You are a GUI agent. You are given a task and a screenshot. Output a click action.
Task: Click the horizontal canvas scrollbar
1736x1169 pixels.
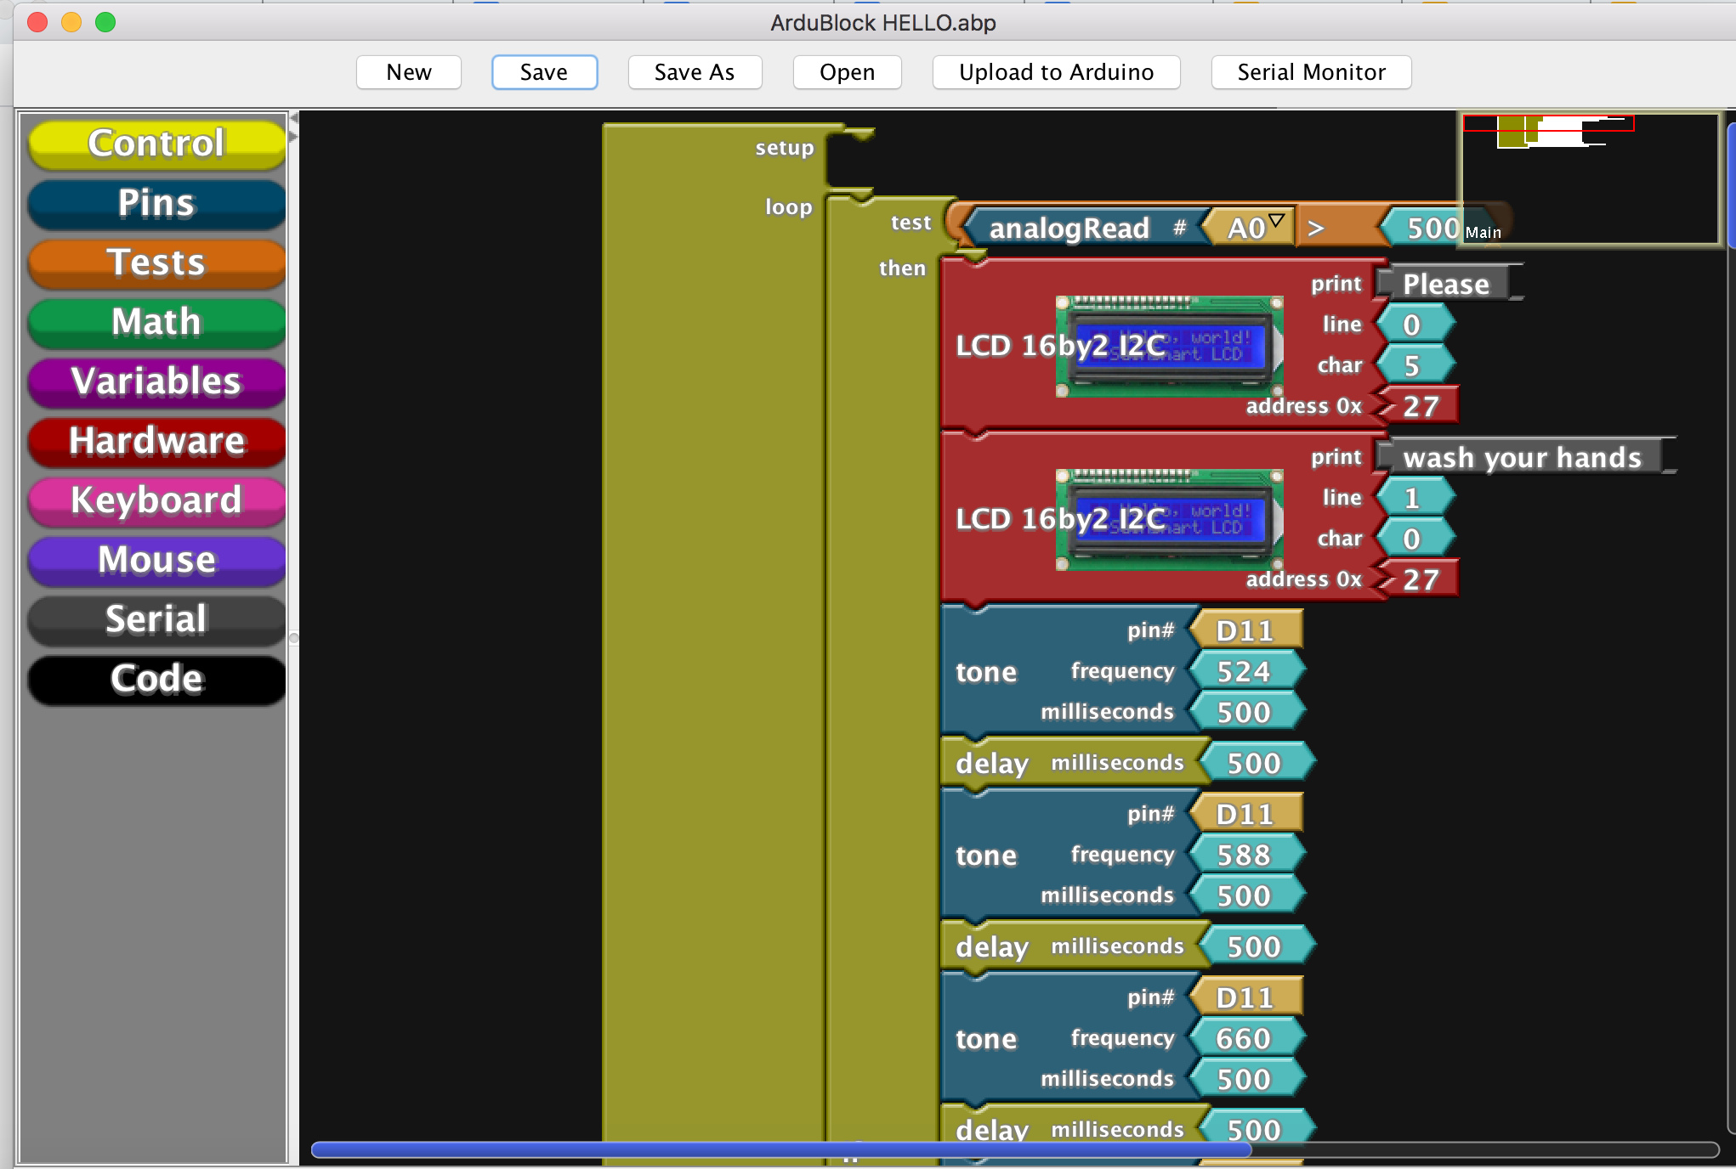pos(780,1149)
